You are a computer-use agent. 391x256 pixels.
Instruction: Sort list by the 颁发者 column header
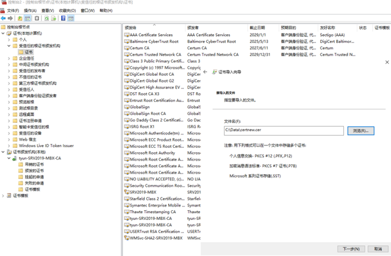click(x=216, y=27)
